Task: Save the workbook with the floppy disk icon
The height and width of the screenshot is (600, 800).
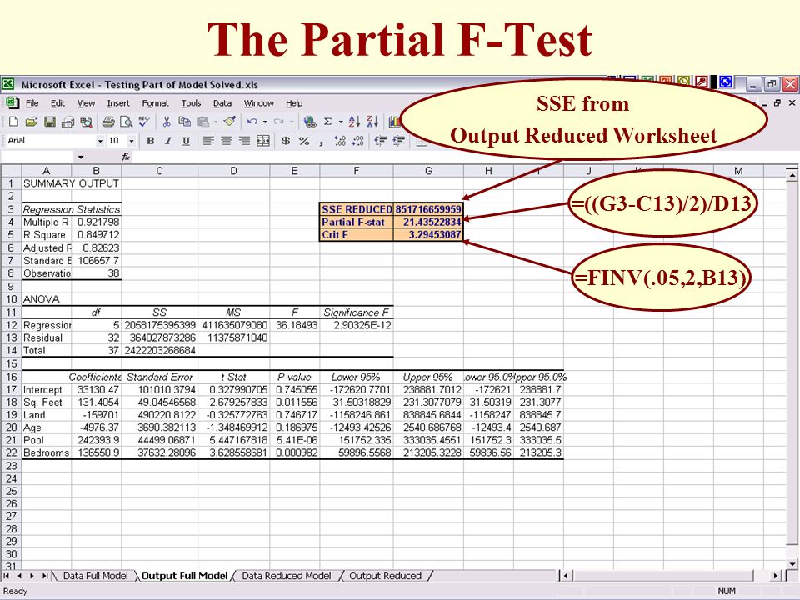Action: click(x=50, y=122)
